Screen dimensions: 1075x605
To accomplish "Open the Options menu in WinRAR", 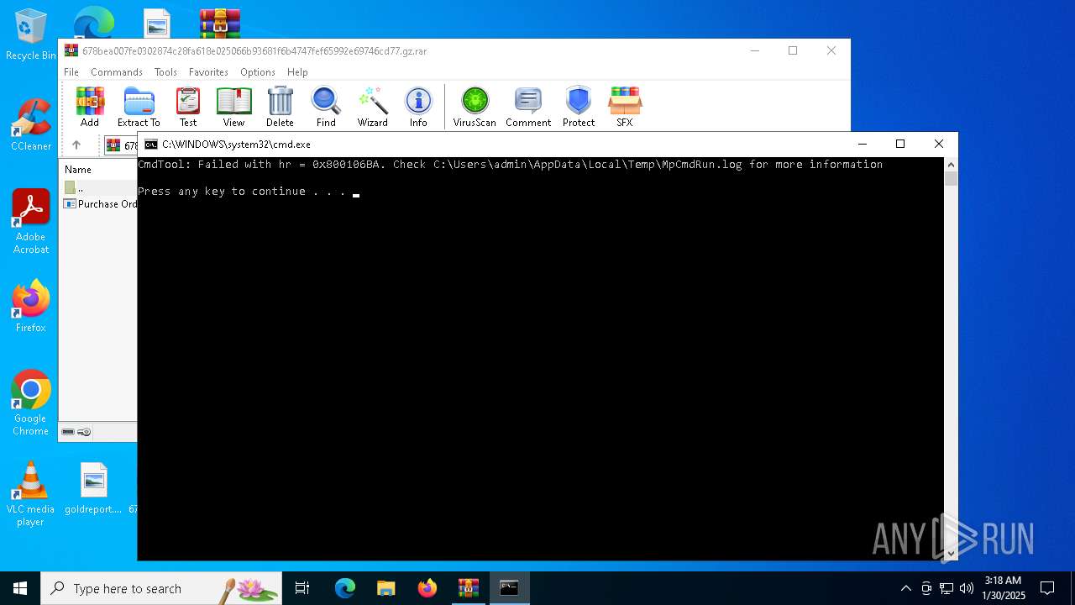I will [258, 72].
